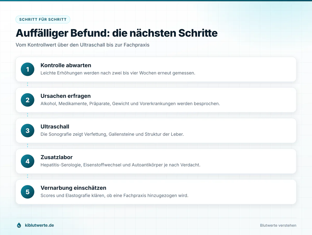312x235 pixels.
Task: Select the step 5 number circle
Action: [x=28, y=192]
